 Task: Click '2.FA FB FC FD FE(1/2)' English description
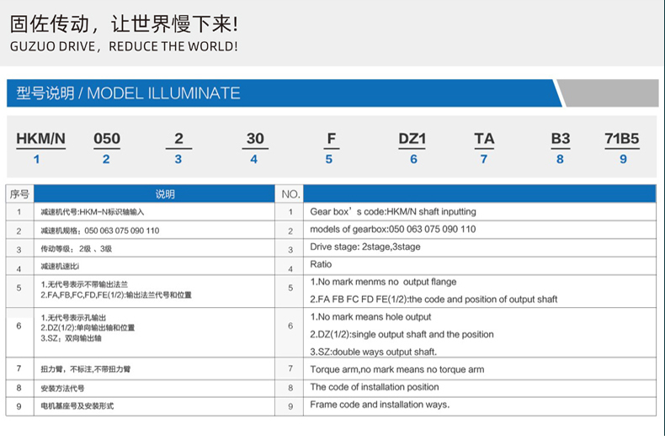(434, 300)
